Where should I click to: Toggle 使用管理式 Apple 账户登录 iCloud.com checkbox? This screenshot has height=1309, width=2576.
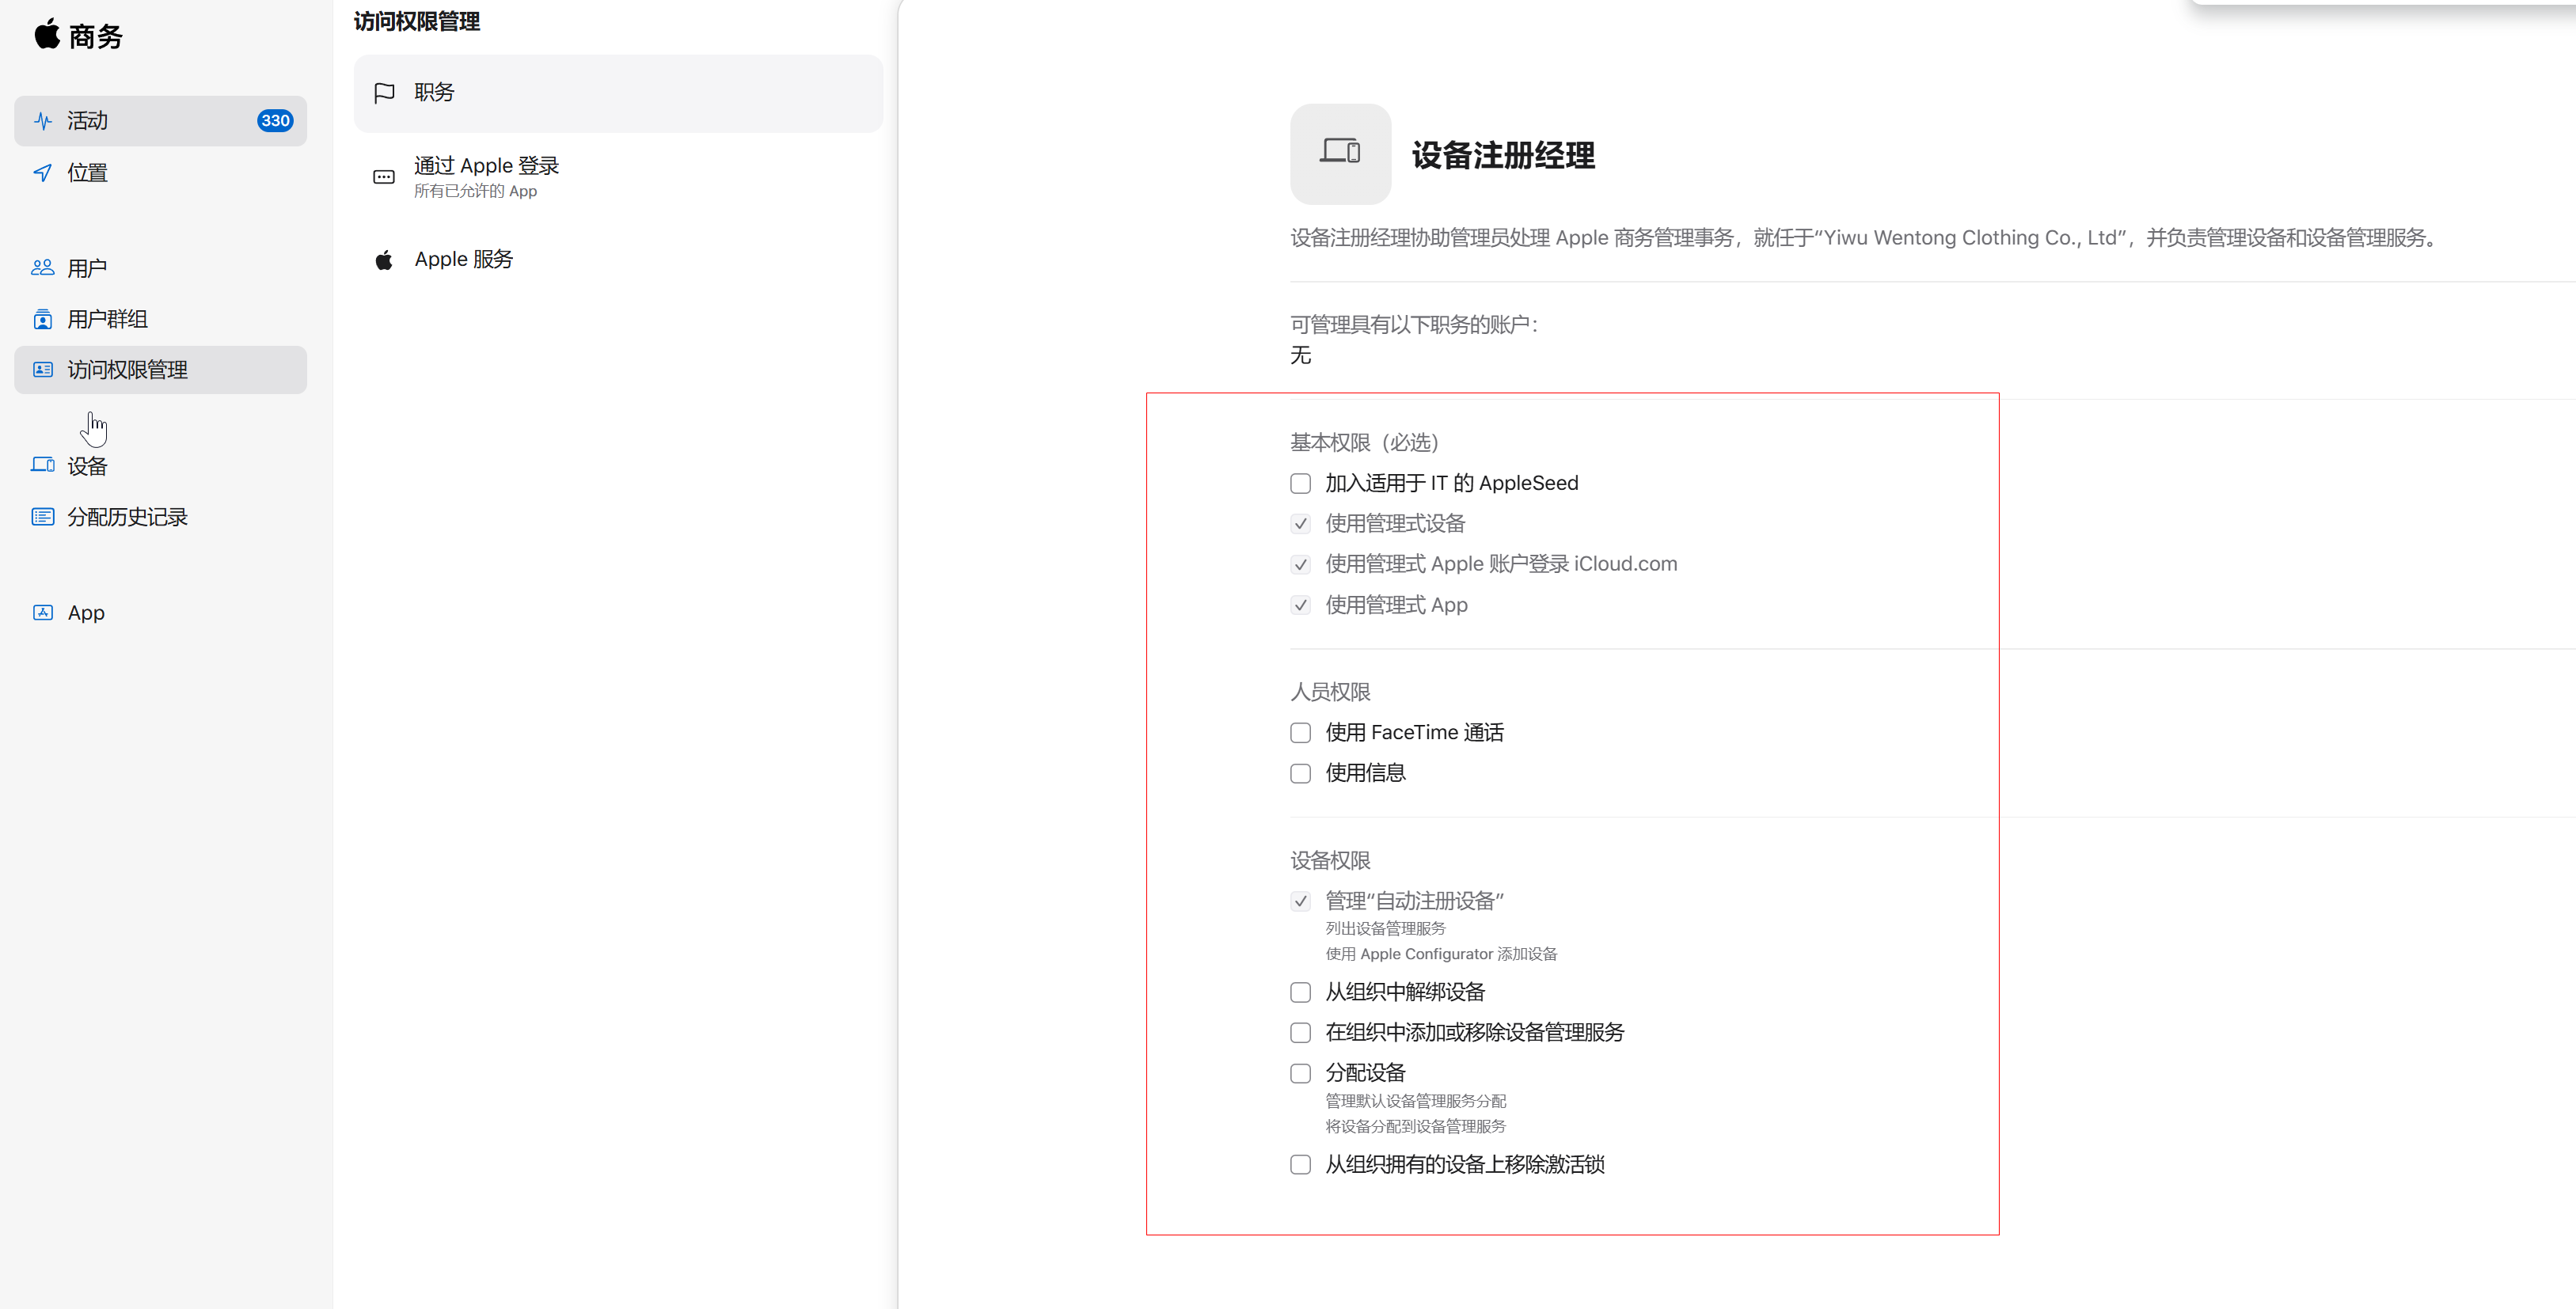click(x=1300, y=565)
